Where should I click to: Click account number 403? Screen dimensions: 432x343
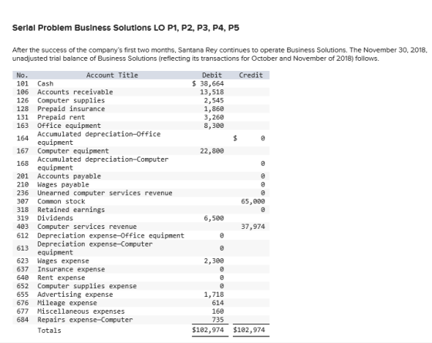[22, 227]
